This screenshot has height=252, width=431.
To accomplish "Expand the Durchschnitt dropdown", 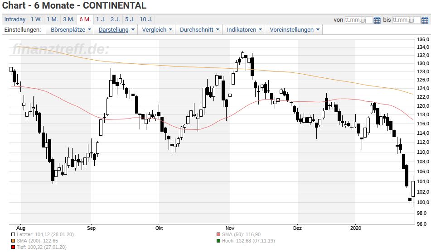I will (199, 30).
